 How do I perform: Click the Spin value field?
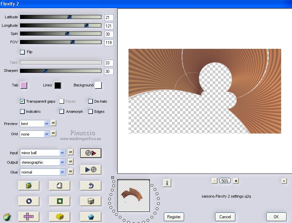[109, 34]
